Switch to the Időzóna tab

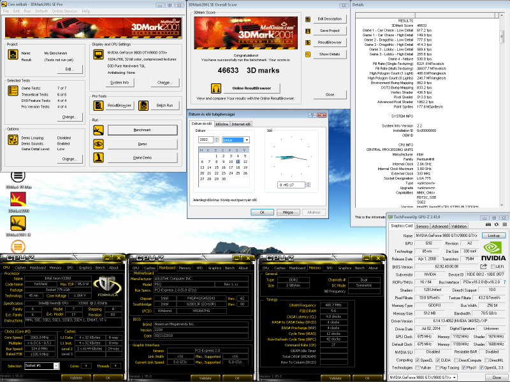pyautogui.click(x=221, y=124)
